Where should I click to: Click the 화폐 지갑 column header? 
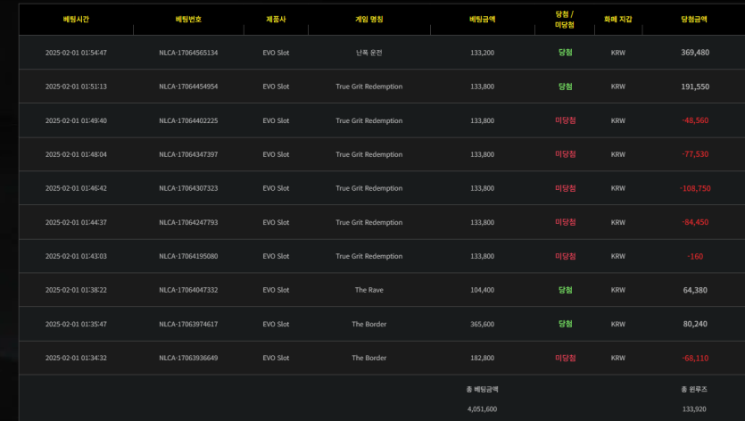point(617,18)
